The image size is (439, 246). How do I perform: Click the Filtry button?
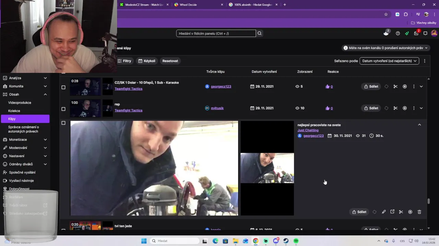[x=124, y=61]
